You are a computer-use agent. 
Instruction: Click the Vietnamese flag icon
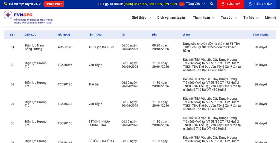(182, 4)
